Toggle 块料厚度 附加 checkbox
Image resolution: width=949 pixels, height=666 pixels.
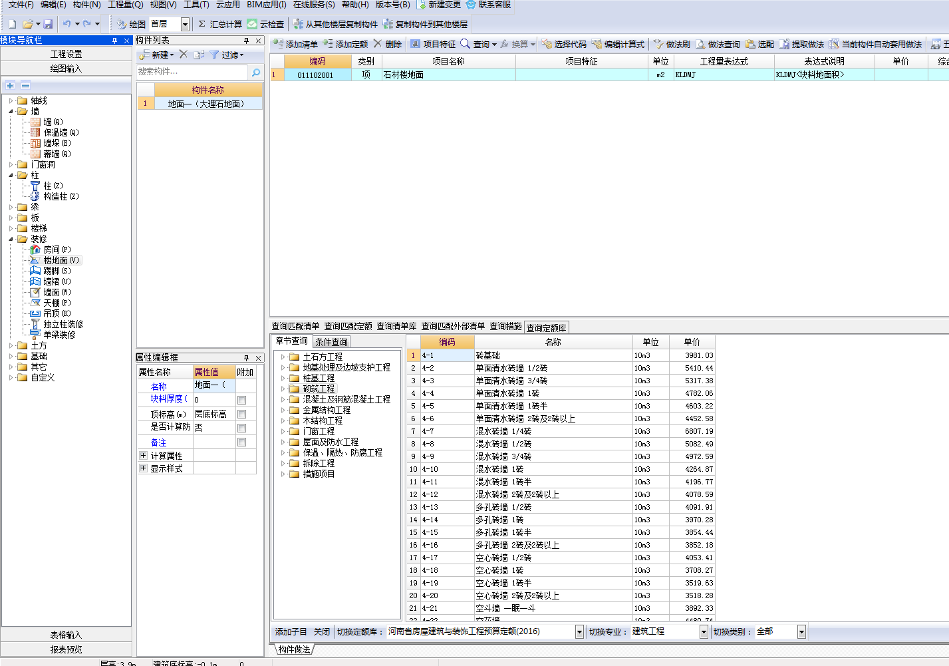click(242, 400)
